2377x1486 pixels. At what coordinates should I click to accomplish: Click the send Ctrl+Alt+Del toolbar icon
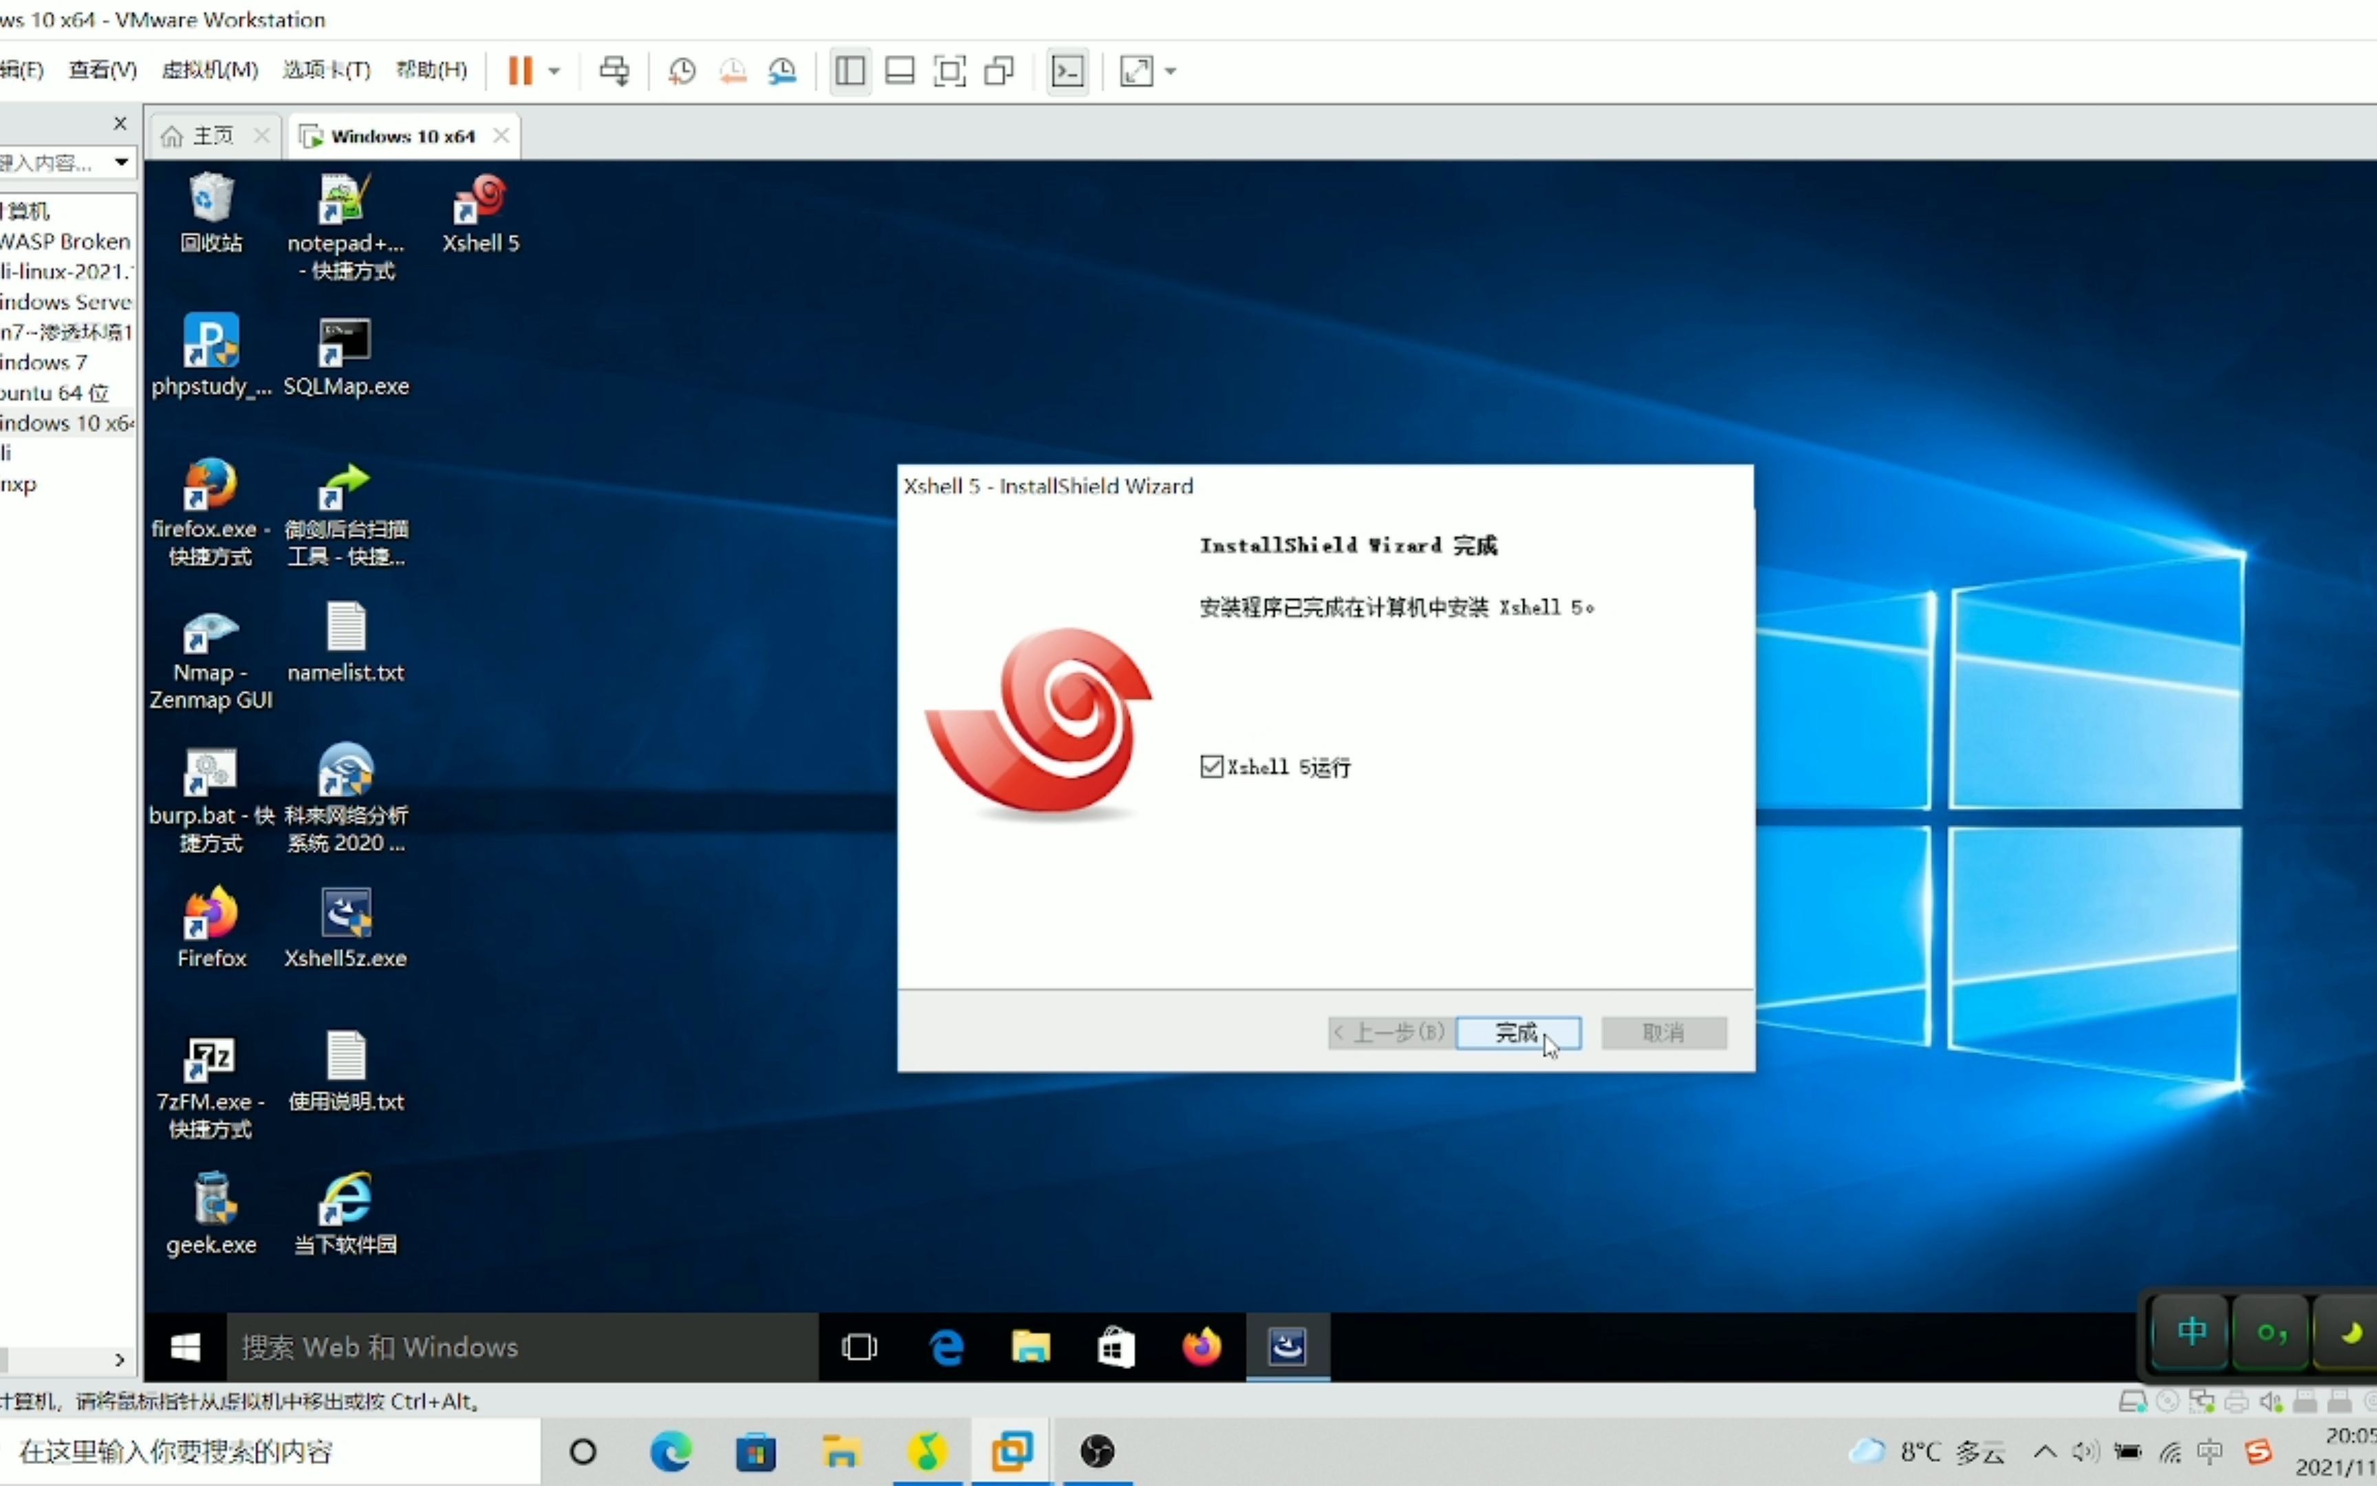coord(615,71)
